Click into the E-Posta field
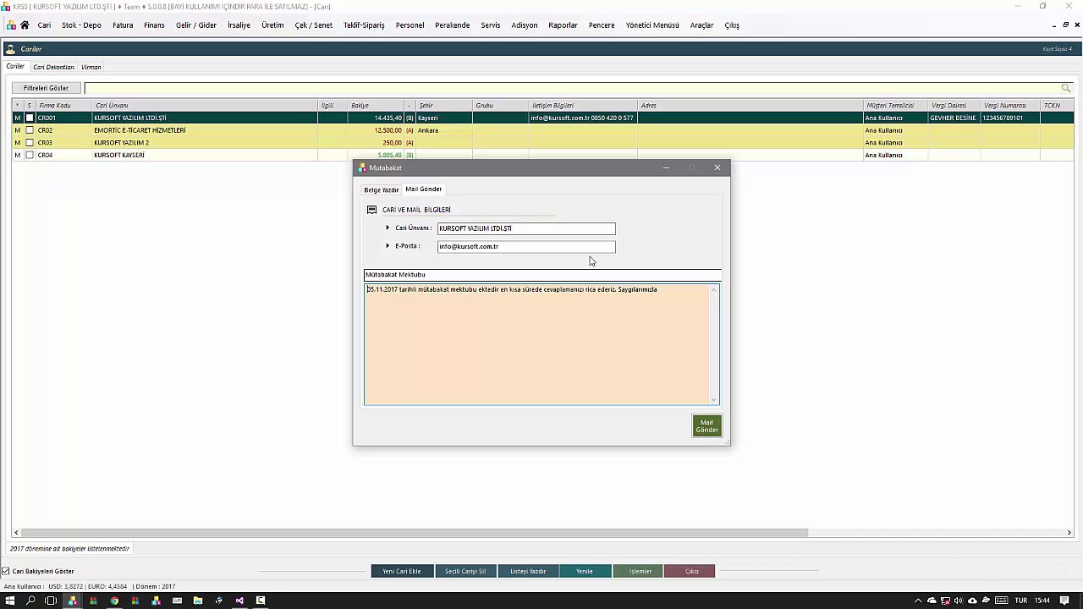The image size is (1083, 609). 526,247
